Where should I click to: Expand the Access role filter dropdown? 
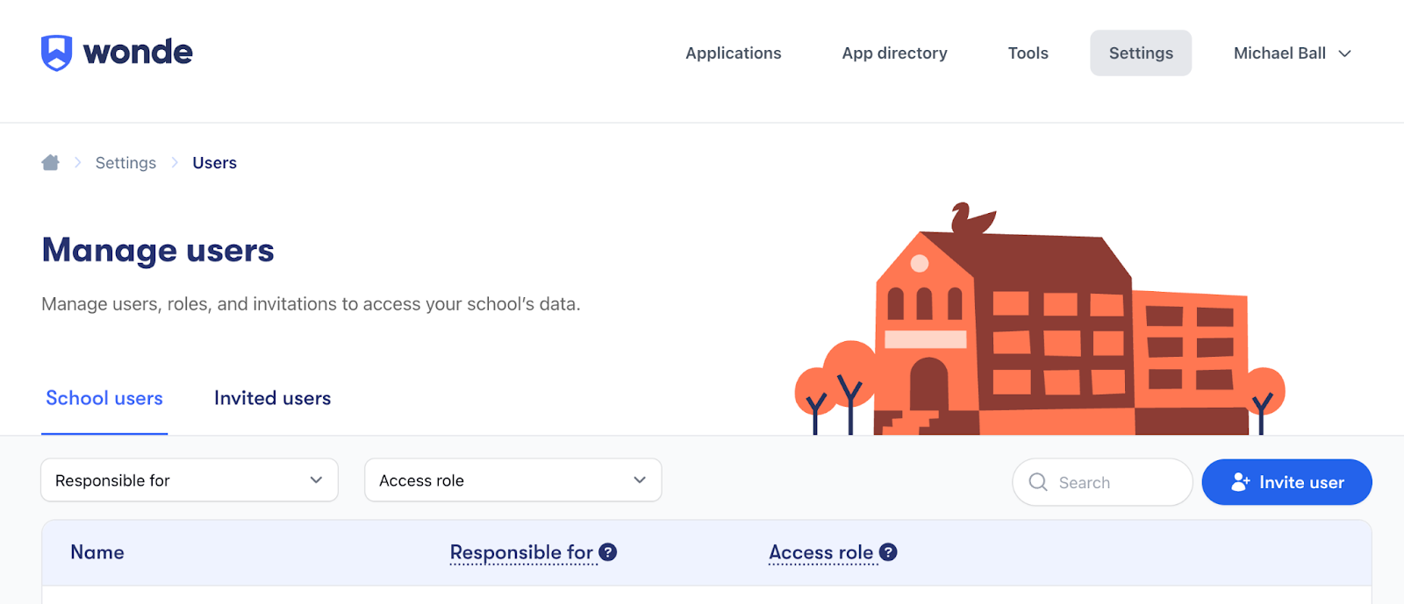coord(512,480)
